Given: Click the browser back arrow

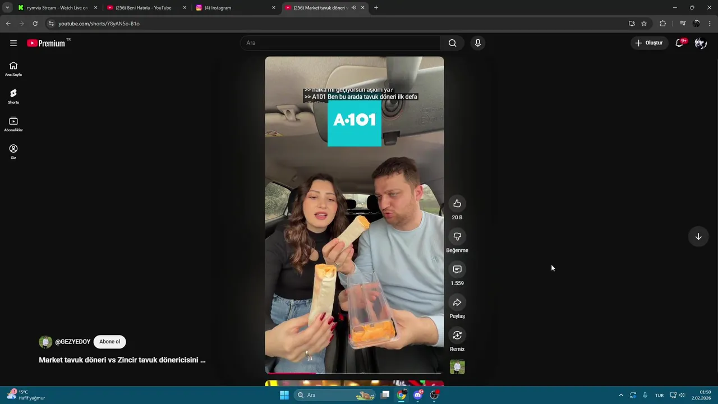Looking at the screenshot, I should [8, 24].
